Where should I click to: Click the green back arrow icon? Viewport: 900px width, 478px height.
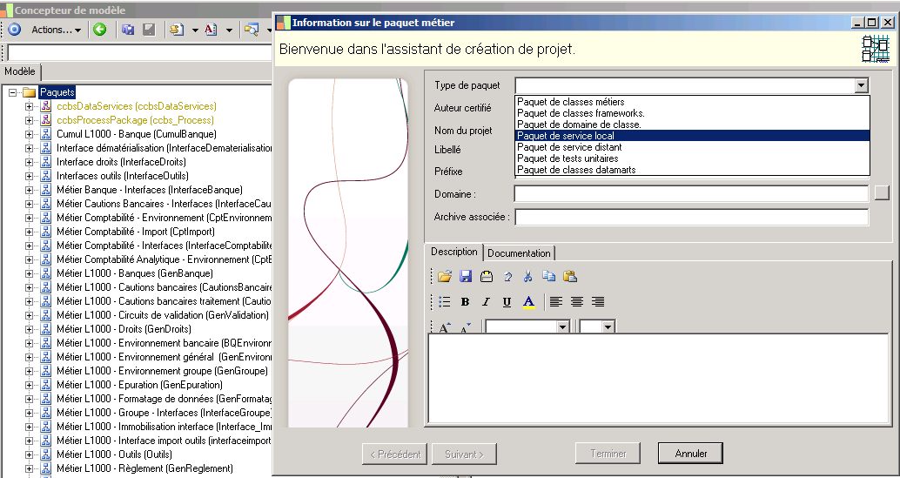coord(100,30)
